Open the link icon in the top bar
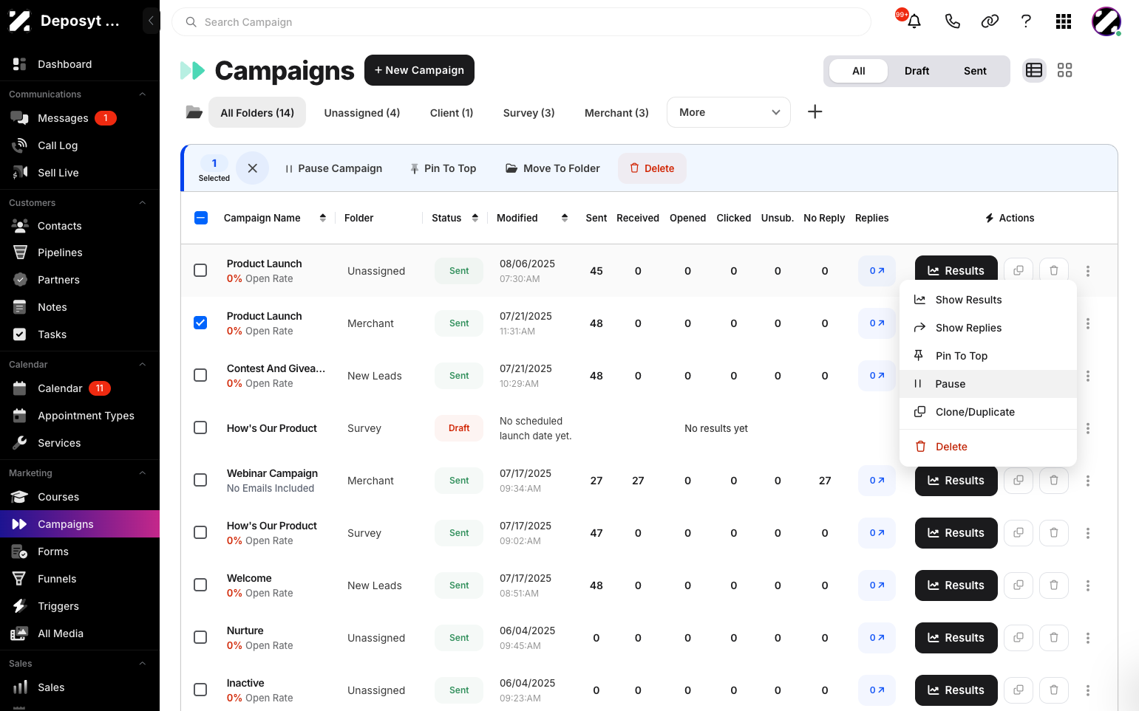The image size is (1139, 711). (990, 21)
